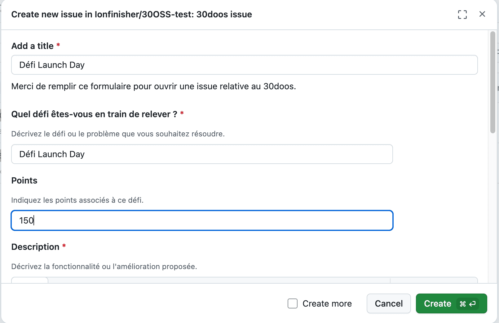Image resolution: width=499 pixels, height=323 pixels.
Task: Click the 'Décrivez la fonctionnalité' hint text
Action: (104, 267)
